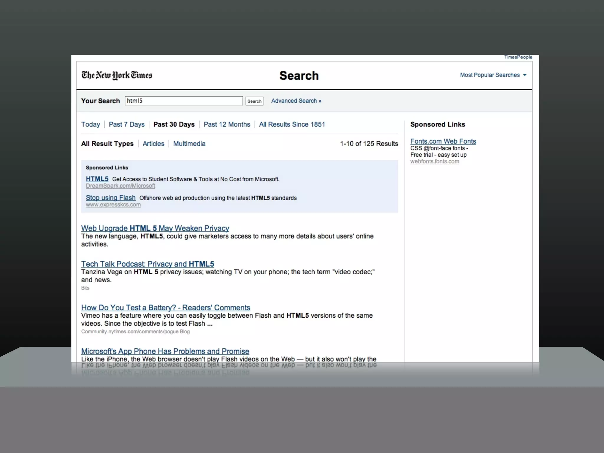Viewport: 604px width, 453px height.
Task: Open Web Upgrade HTML 5 May Weaken Privacy
Action: tap(155, 228)
